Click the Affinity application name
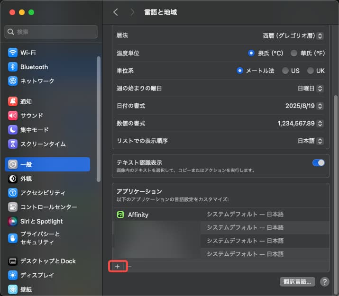This screenshot has width=339, height=296. (138, 215)
